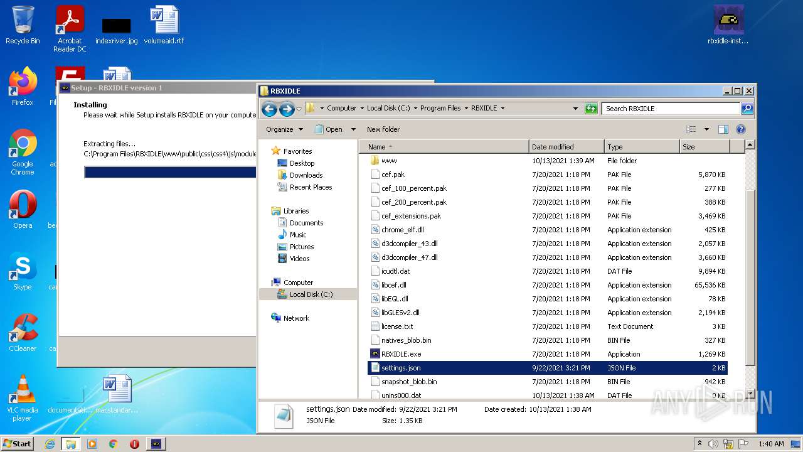Select Local Disk (C:) in tree
The image size is (803, 452).
tap(308, 294)
